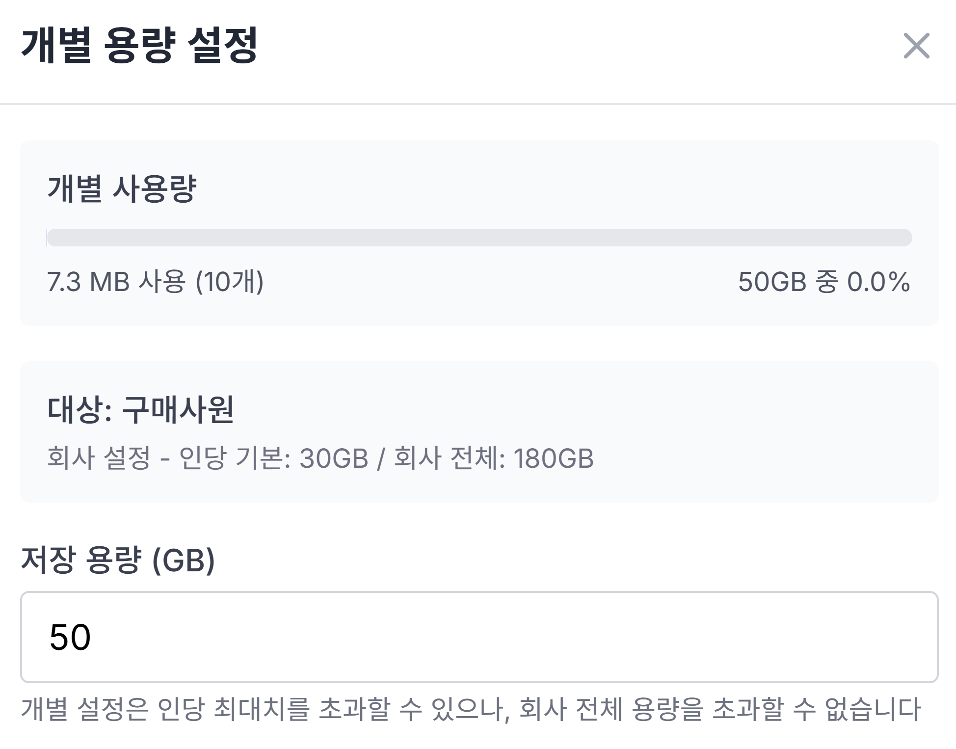Click the 개별 용량 설정 dialog title
956x749 pixels.
(x=139, y=45)
